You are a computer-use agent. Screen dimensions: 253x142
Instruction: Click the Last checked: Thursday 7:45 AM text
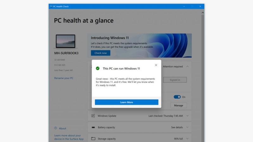(x=165, y=116)
